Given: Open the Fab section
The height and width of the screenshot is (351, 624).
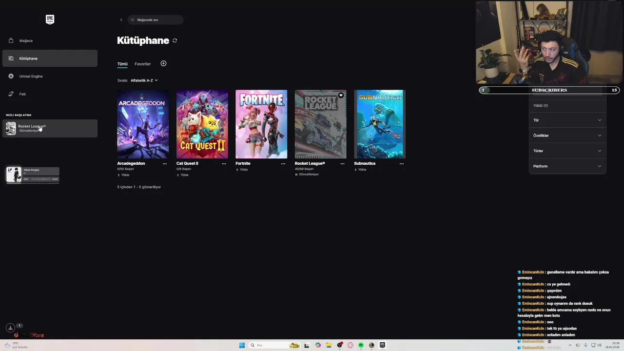Looking at the screenshot, I should coord(50,94).
